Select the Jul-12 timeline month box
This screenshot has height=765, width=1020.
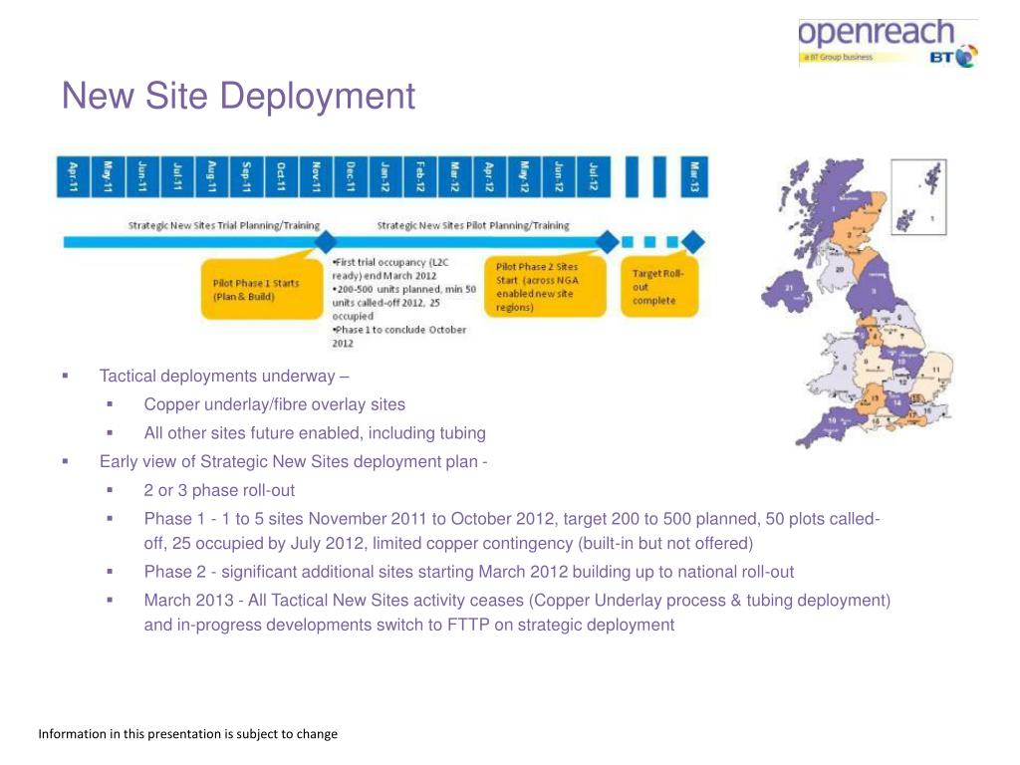coord(594,177)
